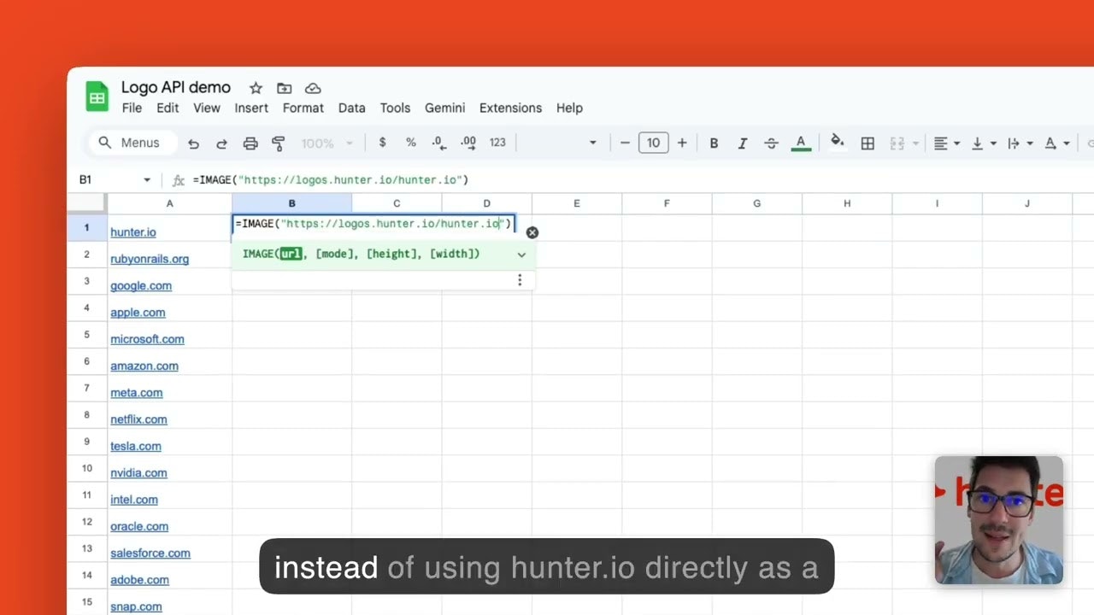Open the Insert menu
This screenshot has height=615, width=1094.
coord(251,108)
